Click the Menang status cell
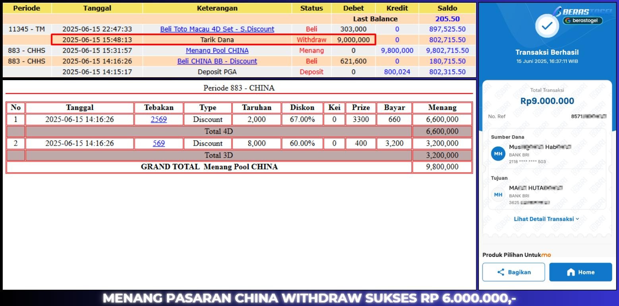The height and width of the screenshot is (306, 619). coord(311,50)
